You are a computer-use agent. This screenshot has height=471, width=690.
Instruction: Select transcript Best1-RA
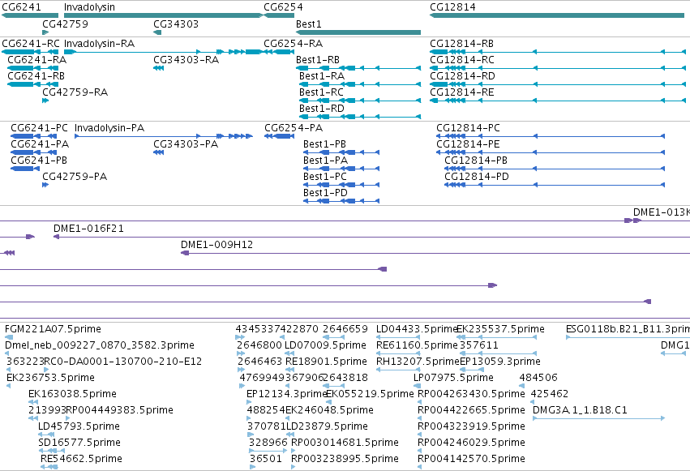322,76
